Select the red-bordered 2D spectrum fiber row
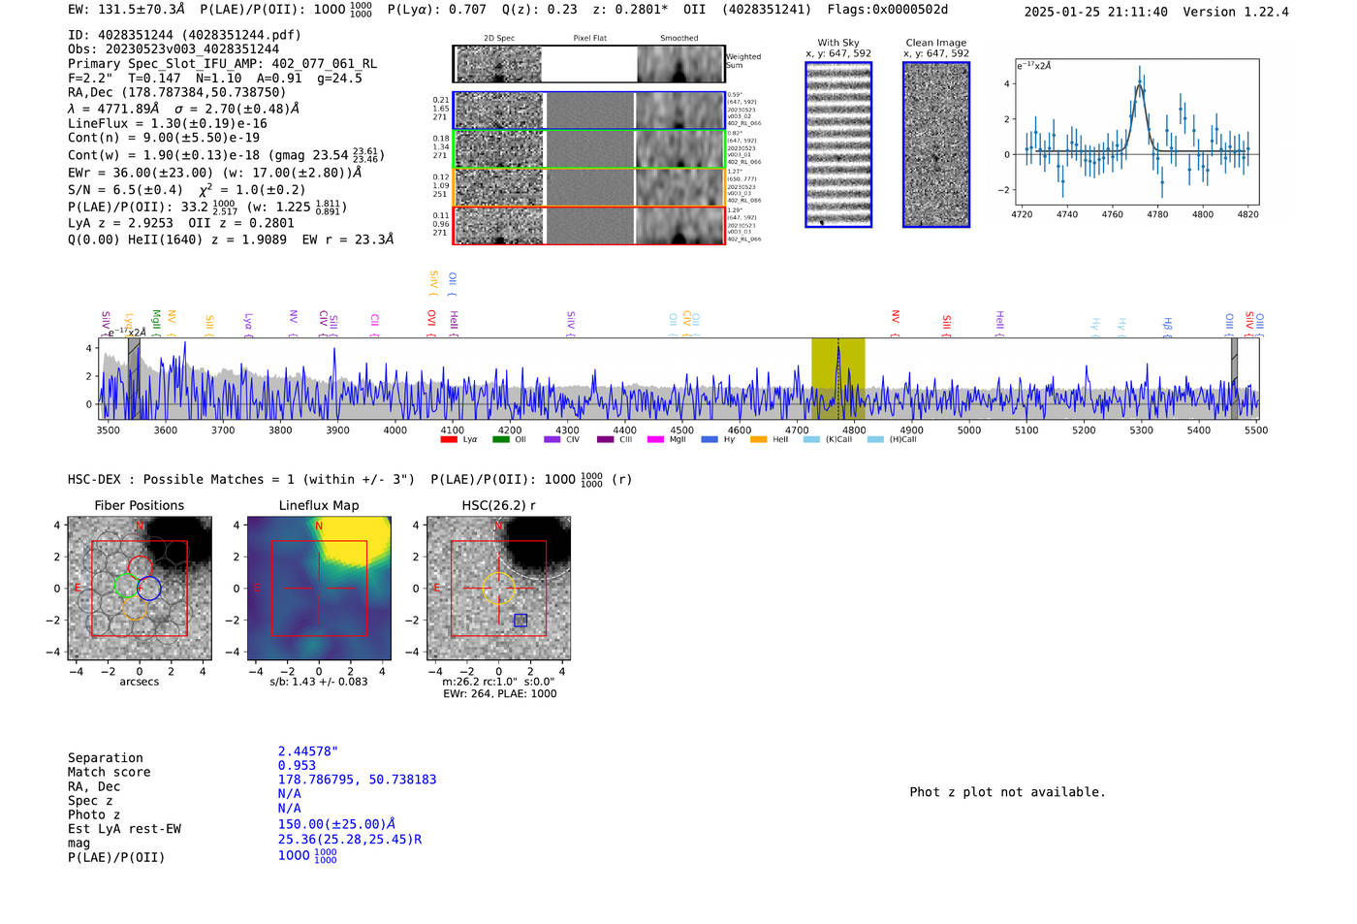1357x924 pixels. pos(588,226)
